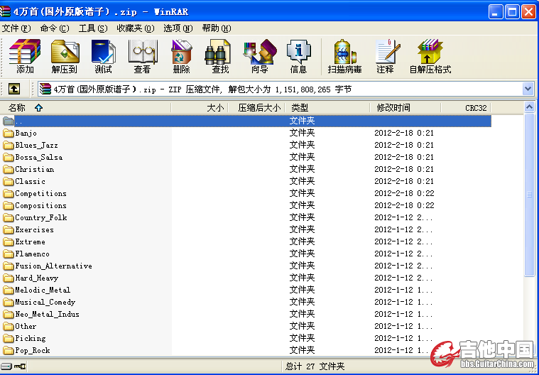Select the Melodic_Metal folder name
This screenshot has height=375, width=539.
point(43,290)
